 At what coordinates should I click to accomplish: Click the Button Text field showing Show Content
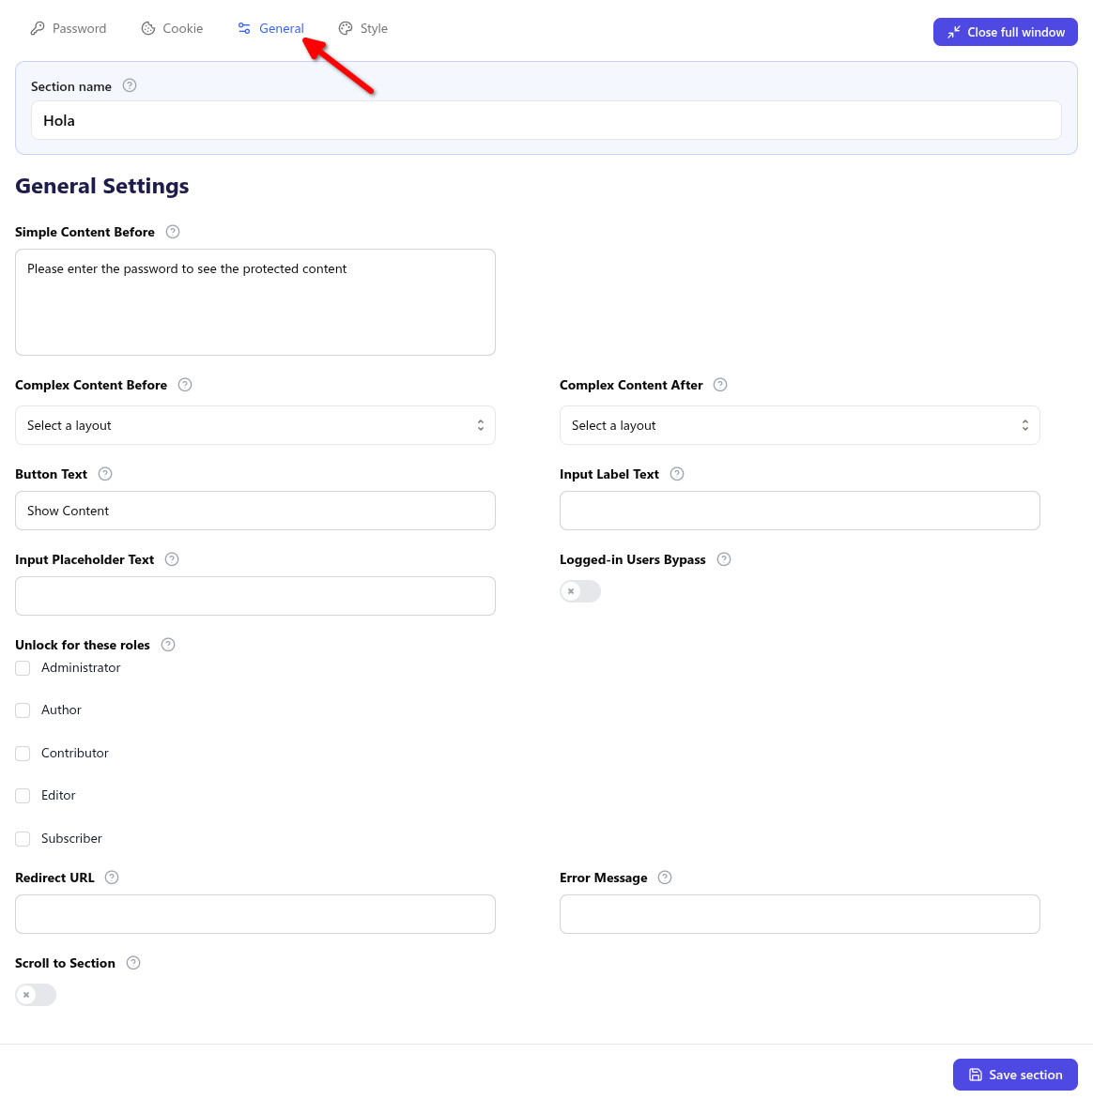pos(255,511)
